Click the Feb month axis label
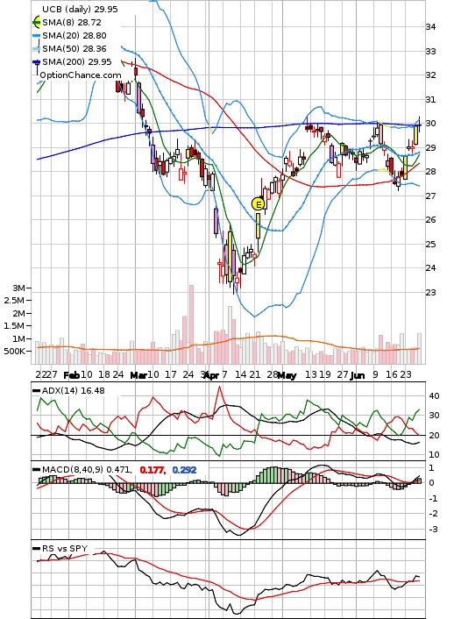Image resolution: width=461 pixels, height=619 pixels. pyautogui.click(x=72, y=375)
